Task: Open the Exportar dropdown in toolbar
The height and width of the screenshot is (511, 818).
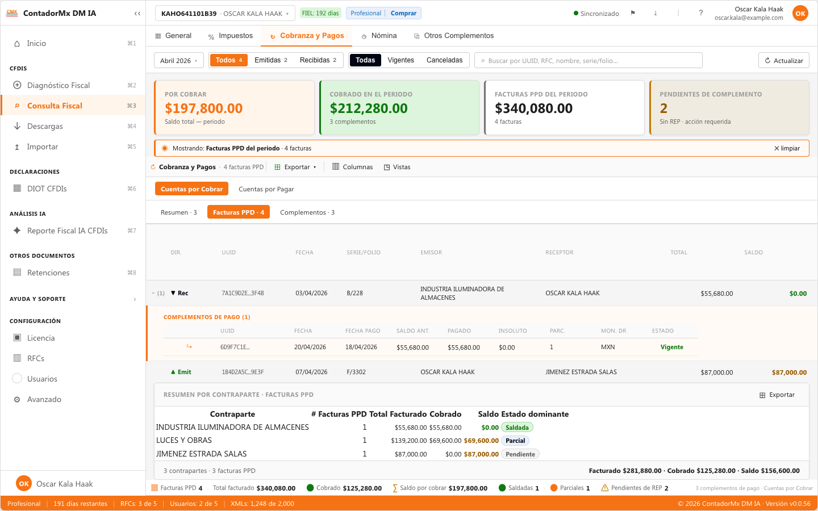Action: point(295,167)
